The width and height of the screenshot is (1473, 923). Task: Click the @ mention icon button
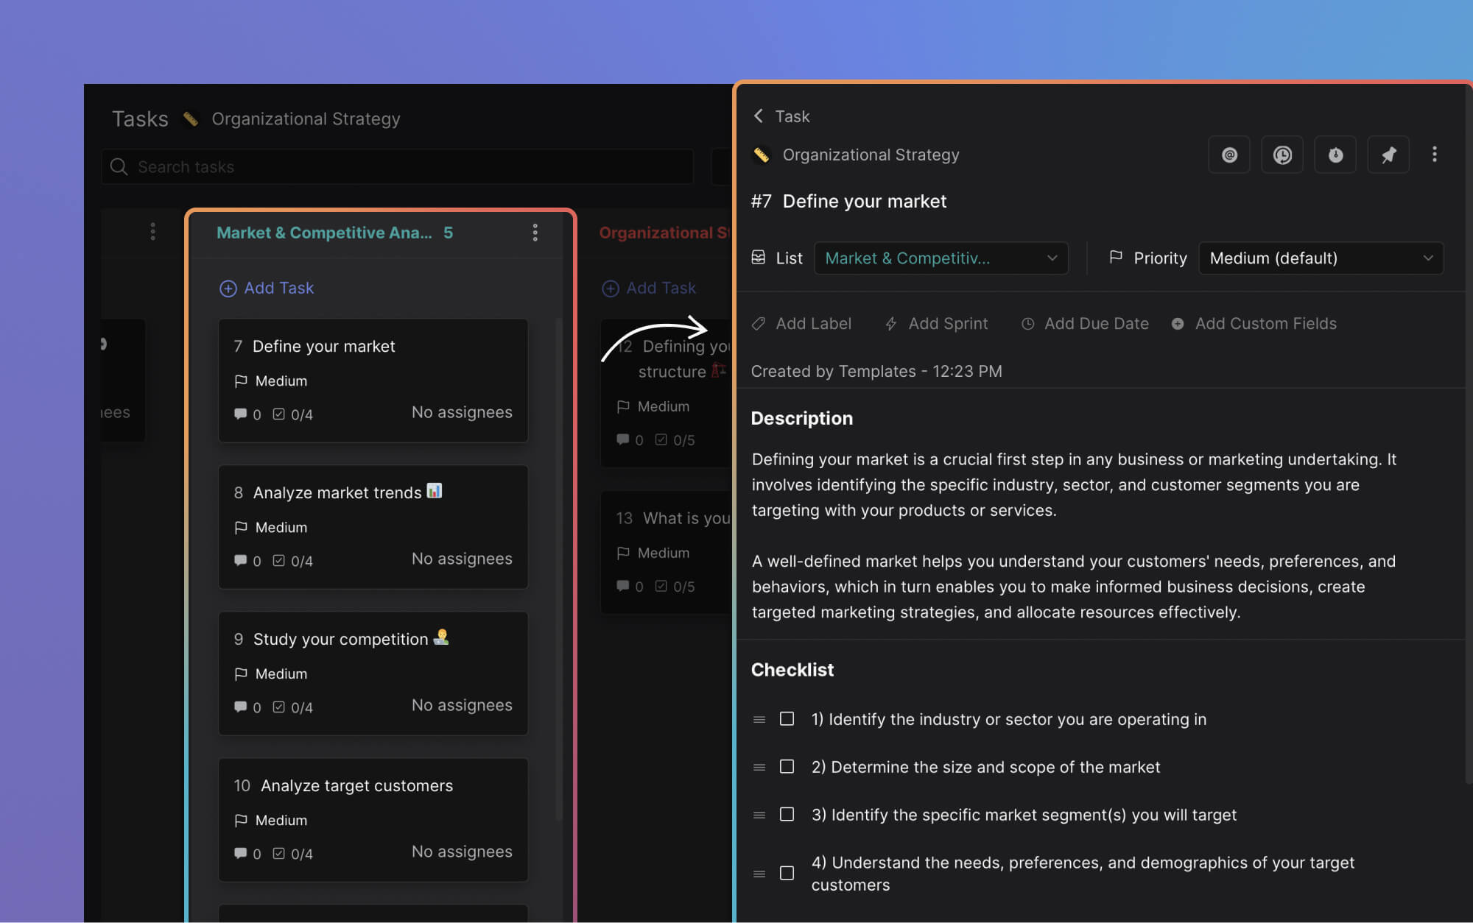click(x=1228, y=155)
